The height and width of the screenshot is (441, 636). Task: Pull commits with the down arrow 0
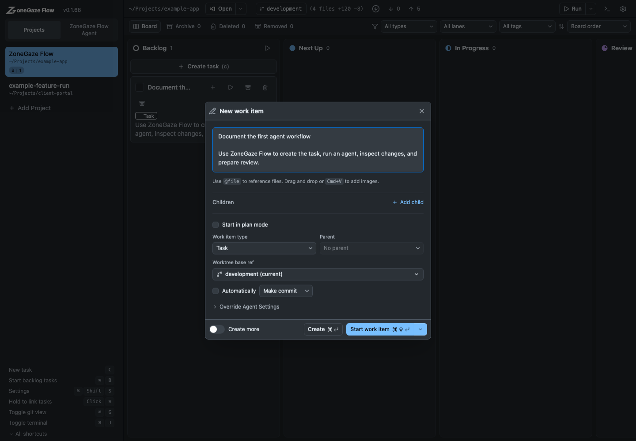coord(394,9)
